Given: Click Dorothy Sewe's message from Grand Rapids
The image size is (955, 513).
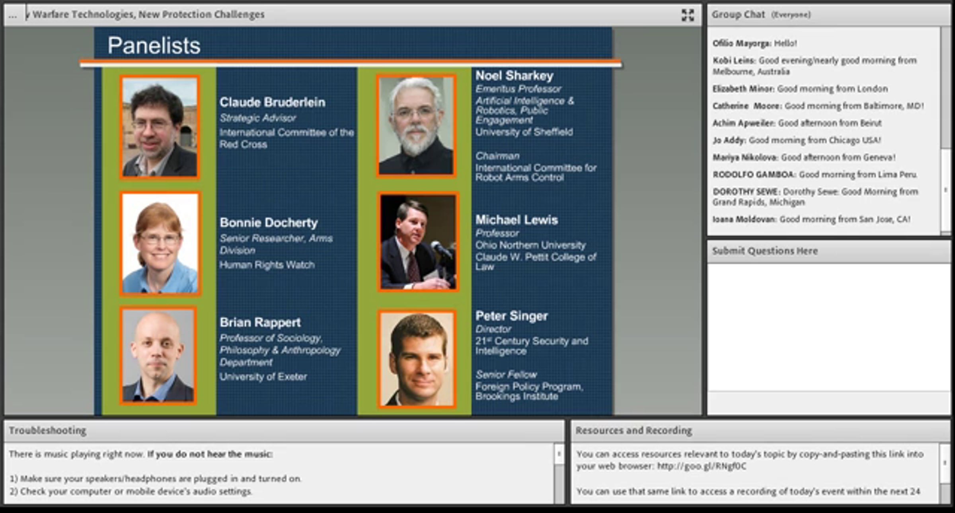Looking at the screenshot, I should 815,197.
